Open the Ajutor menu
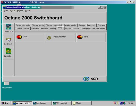The width and height of the screenshot is (136, 106). pyautogui.click(x=28, y=11)
